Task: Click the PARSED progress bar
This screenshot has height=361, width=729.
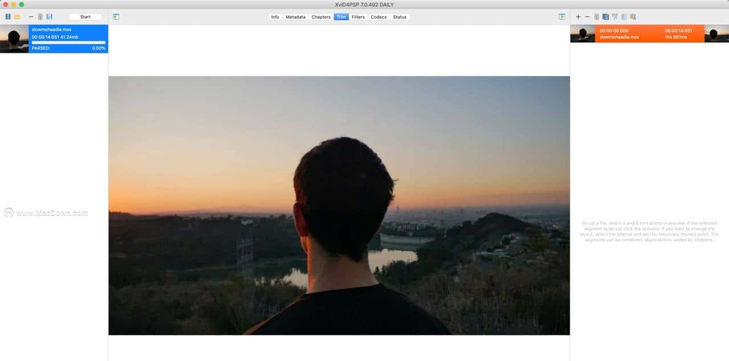Action: coord(68,48)
